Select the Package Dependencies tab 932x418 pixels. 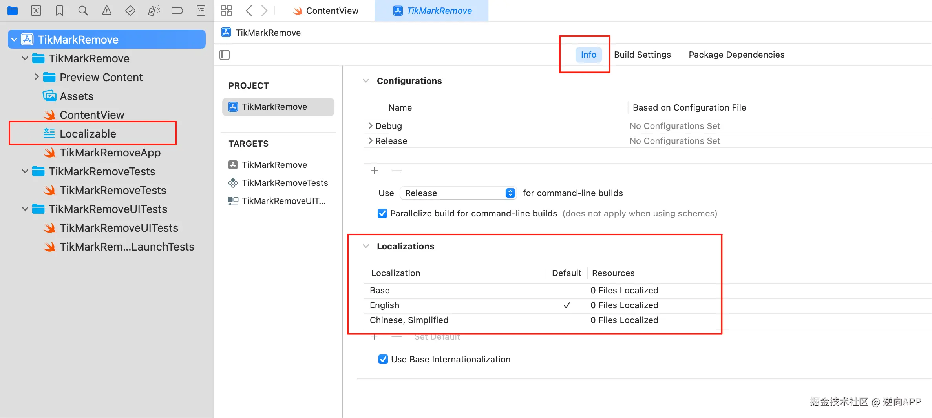pyautogui.click(x=736, y=55)
